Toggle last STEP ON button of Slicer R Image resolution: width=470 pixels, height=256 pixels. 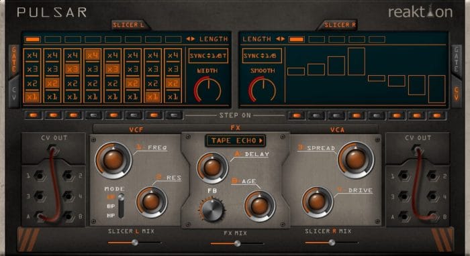pos(436,115)
